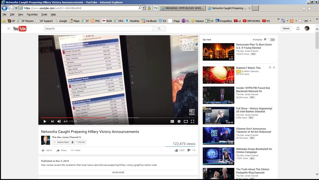Viewport: 319px width, 180px height.
Task: Seek on the video progress bar
Action: (x=118, y=117)
